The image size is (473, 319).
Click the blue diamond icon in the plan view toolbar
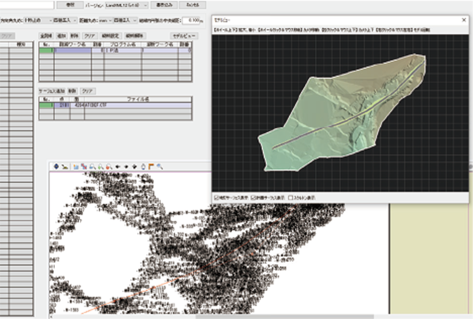point(56,166)
